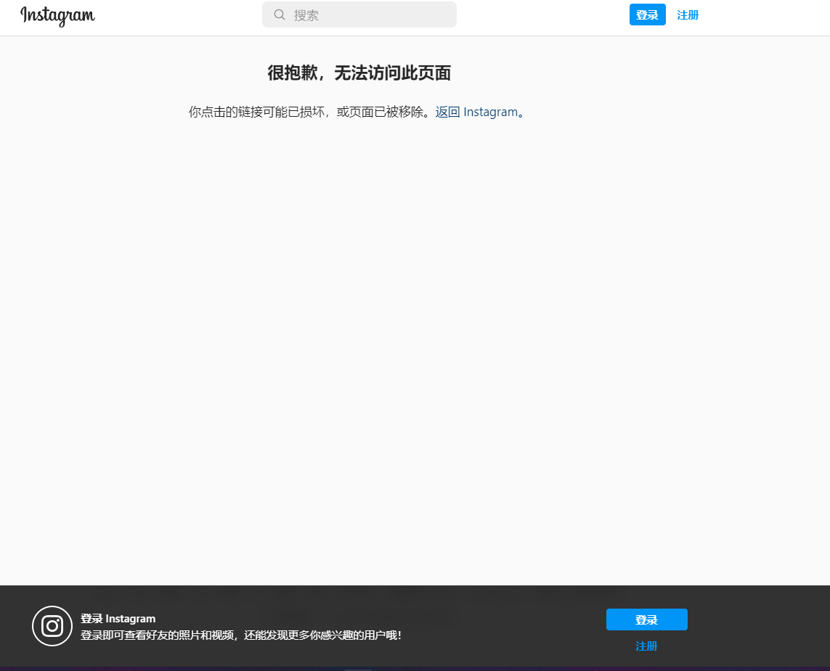The width and height of the screenshot is (830, 671).
Task: Click the header login control labeled 登录
Action: click(646, 15)
